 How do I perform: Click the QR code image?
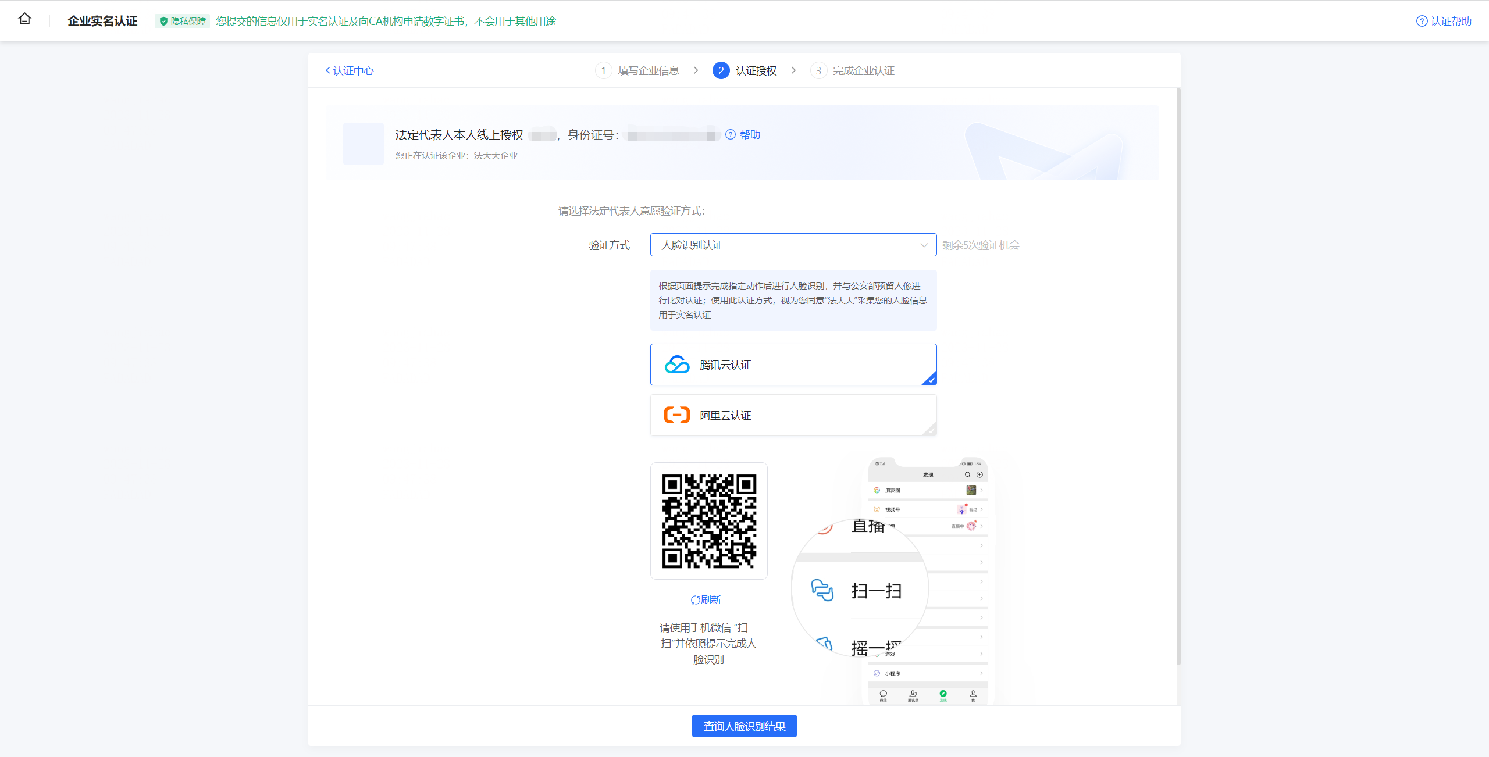coord(709,521)
